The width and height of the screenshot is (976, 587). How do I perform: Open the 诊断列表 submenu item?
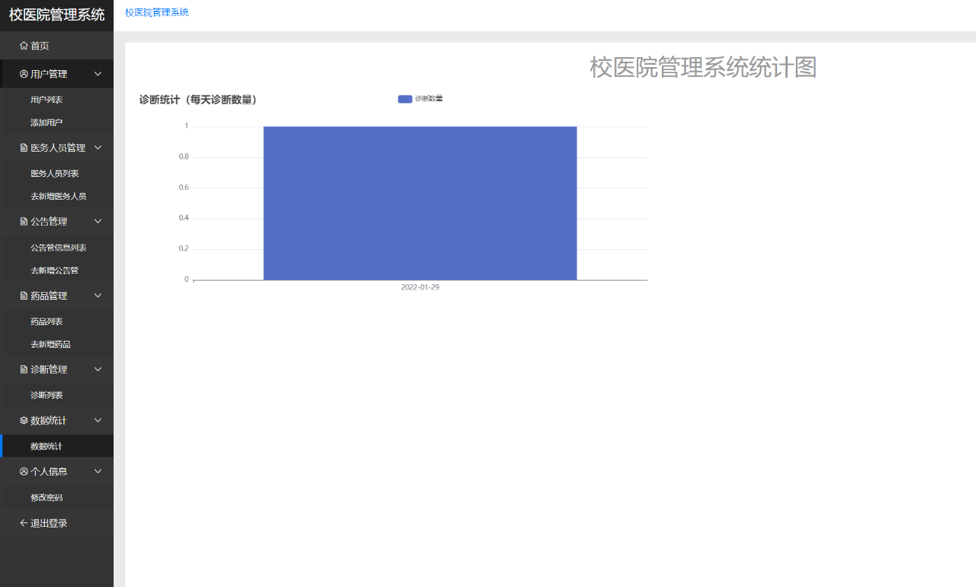(x=47, y=396)
